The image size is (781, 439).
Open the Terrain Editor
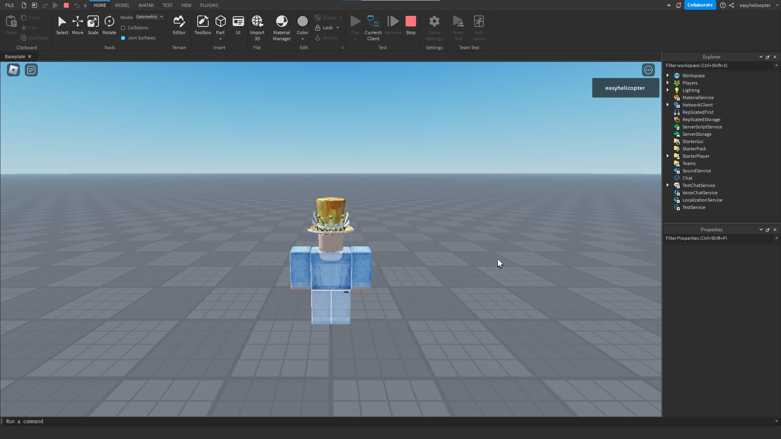(x=179, y=25)
